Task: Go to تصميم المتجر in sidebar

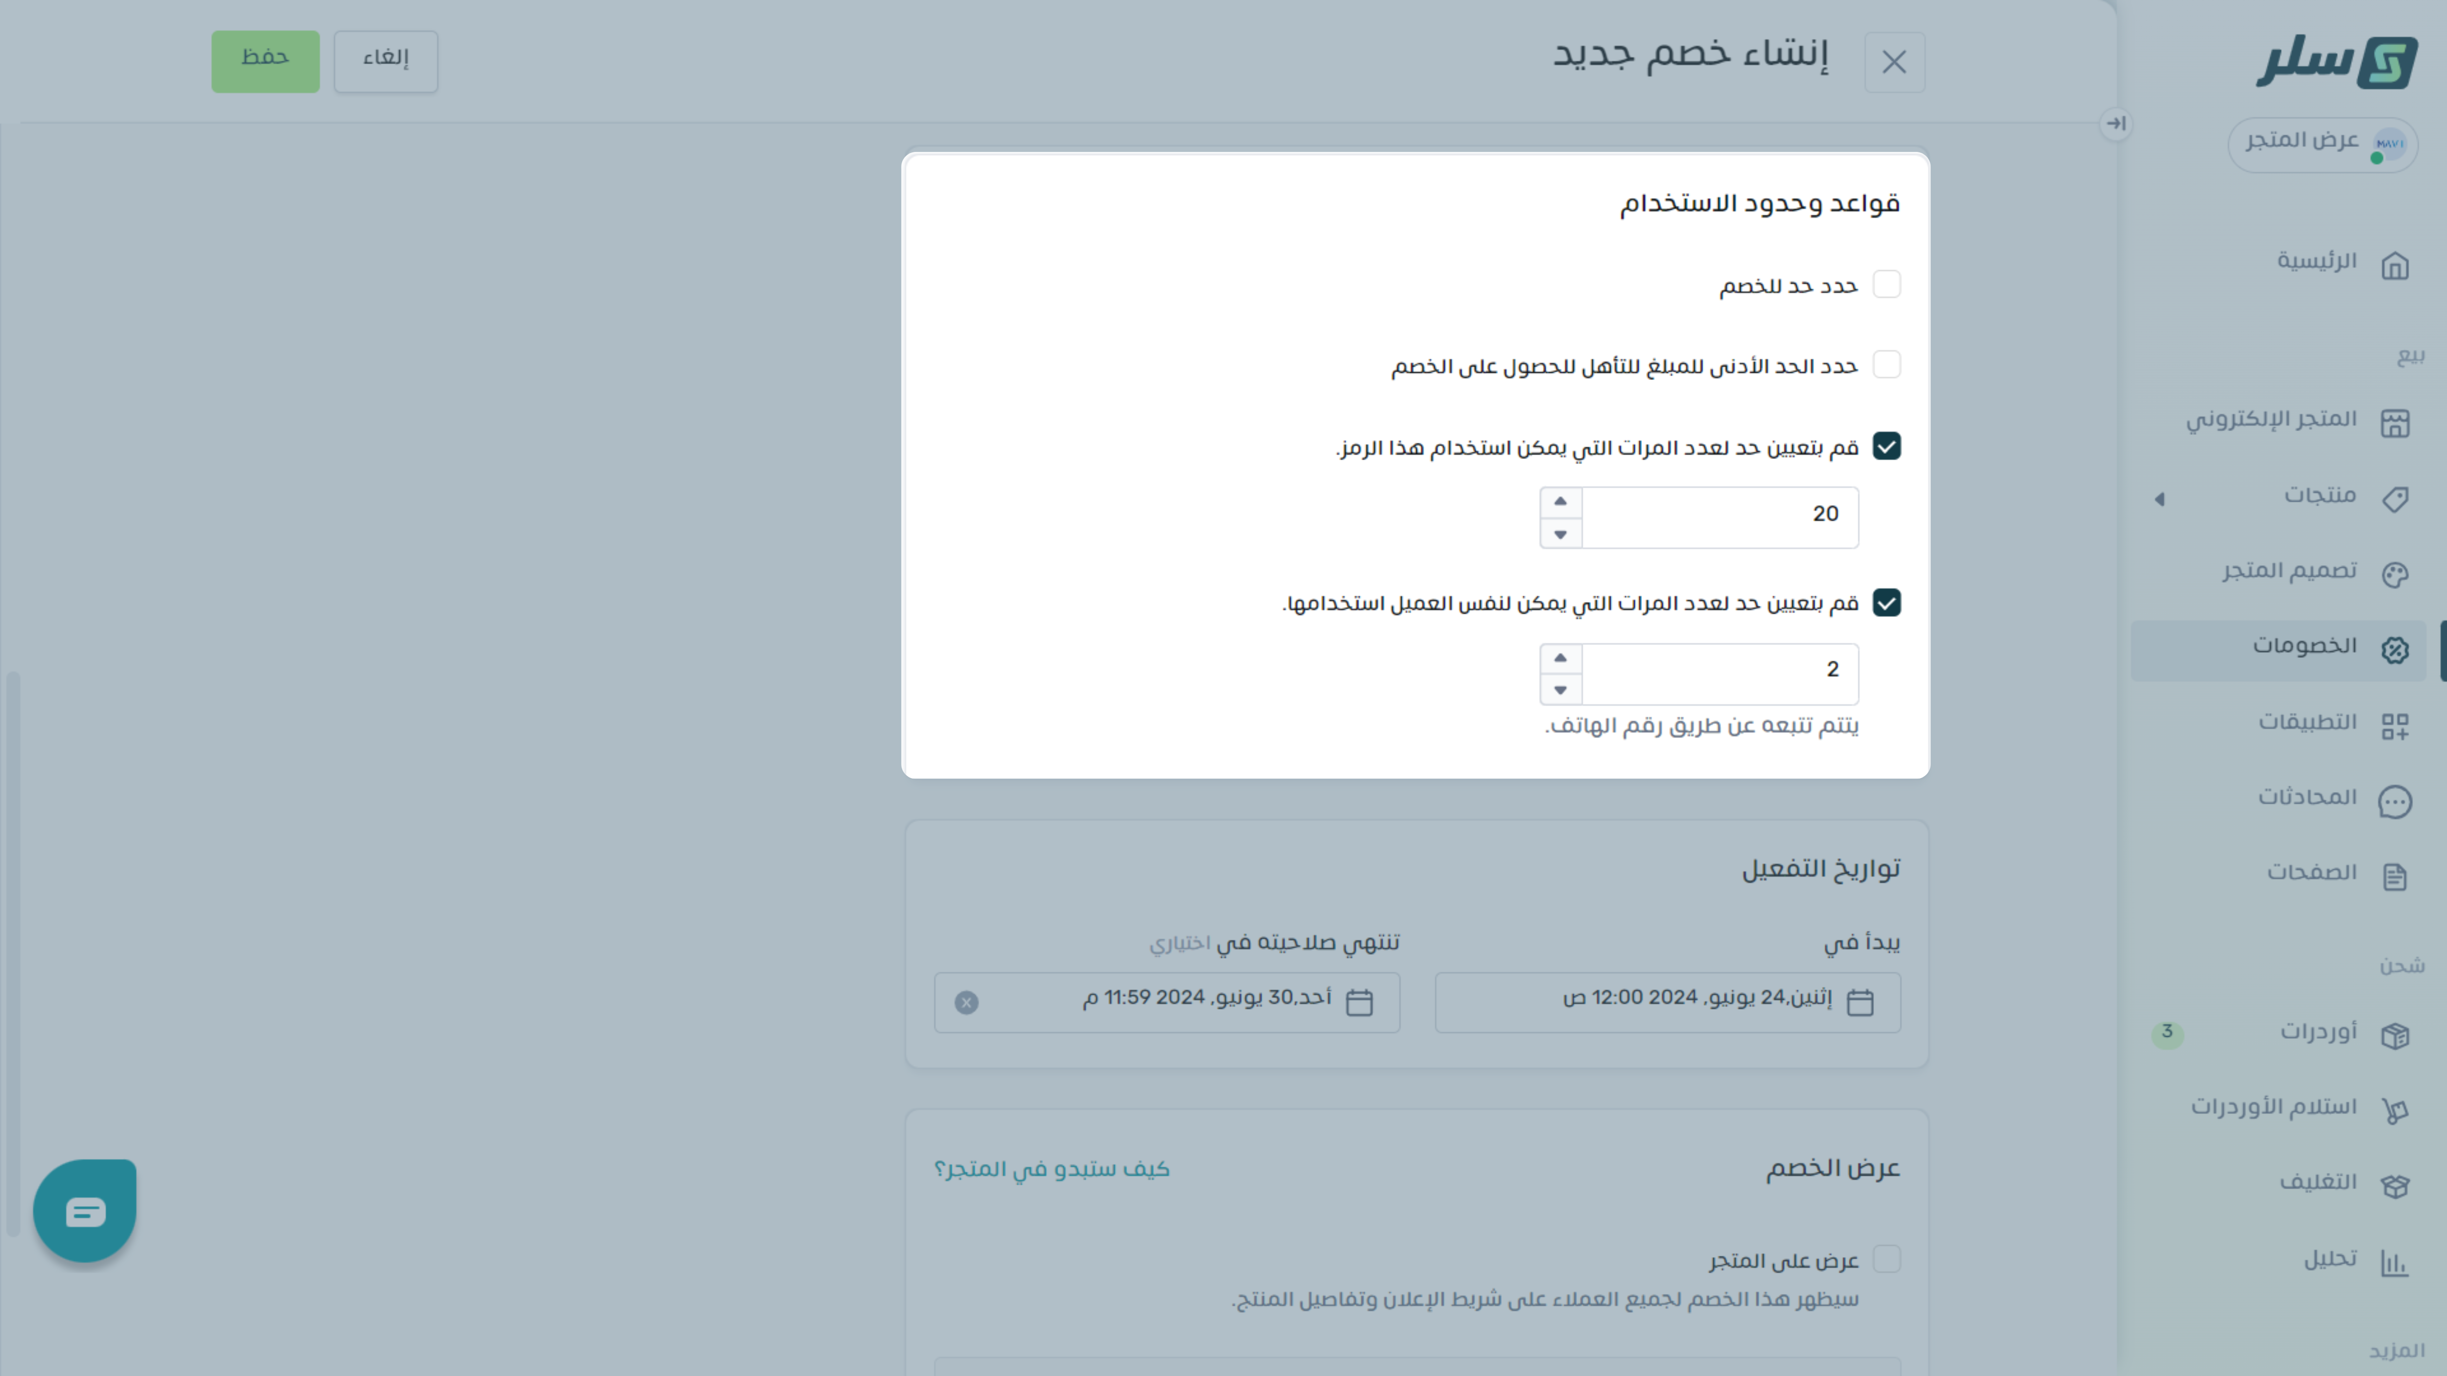Action: [2289, 571]
